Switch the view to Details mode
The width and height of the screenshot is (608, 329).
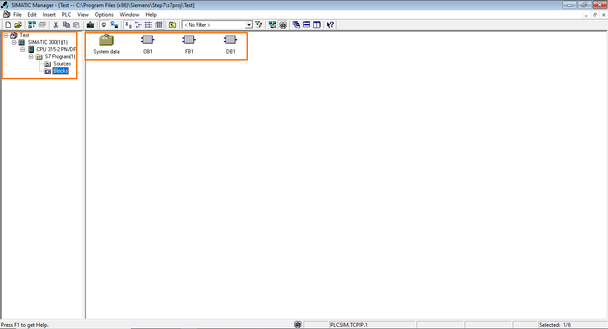point(158,24)
